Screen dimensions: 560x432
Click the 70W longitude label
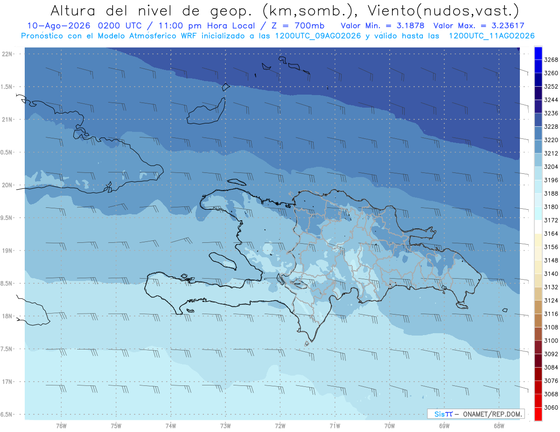click(390, 425)
